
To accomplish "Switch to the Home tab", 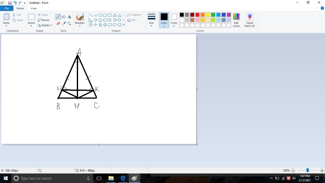I will (20, 8).
